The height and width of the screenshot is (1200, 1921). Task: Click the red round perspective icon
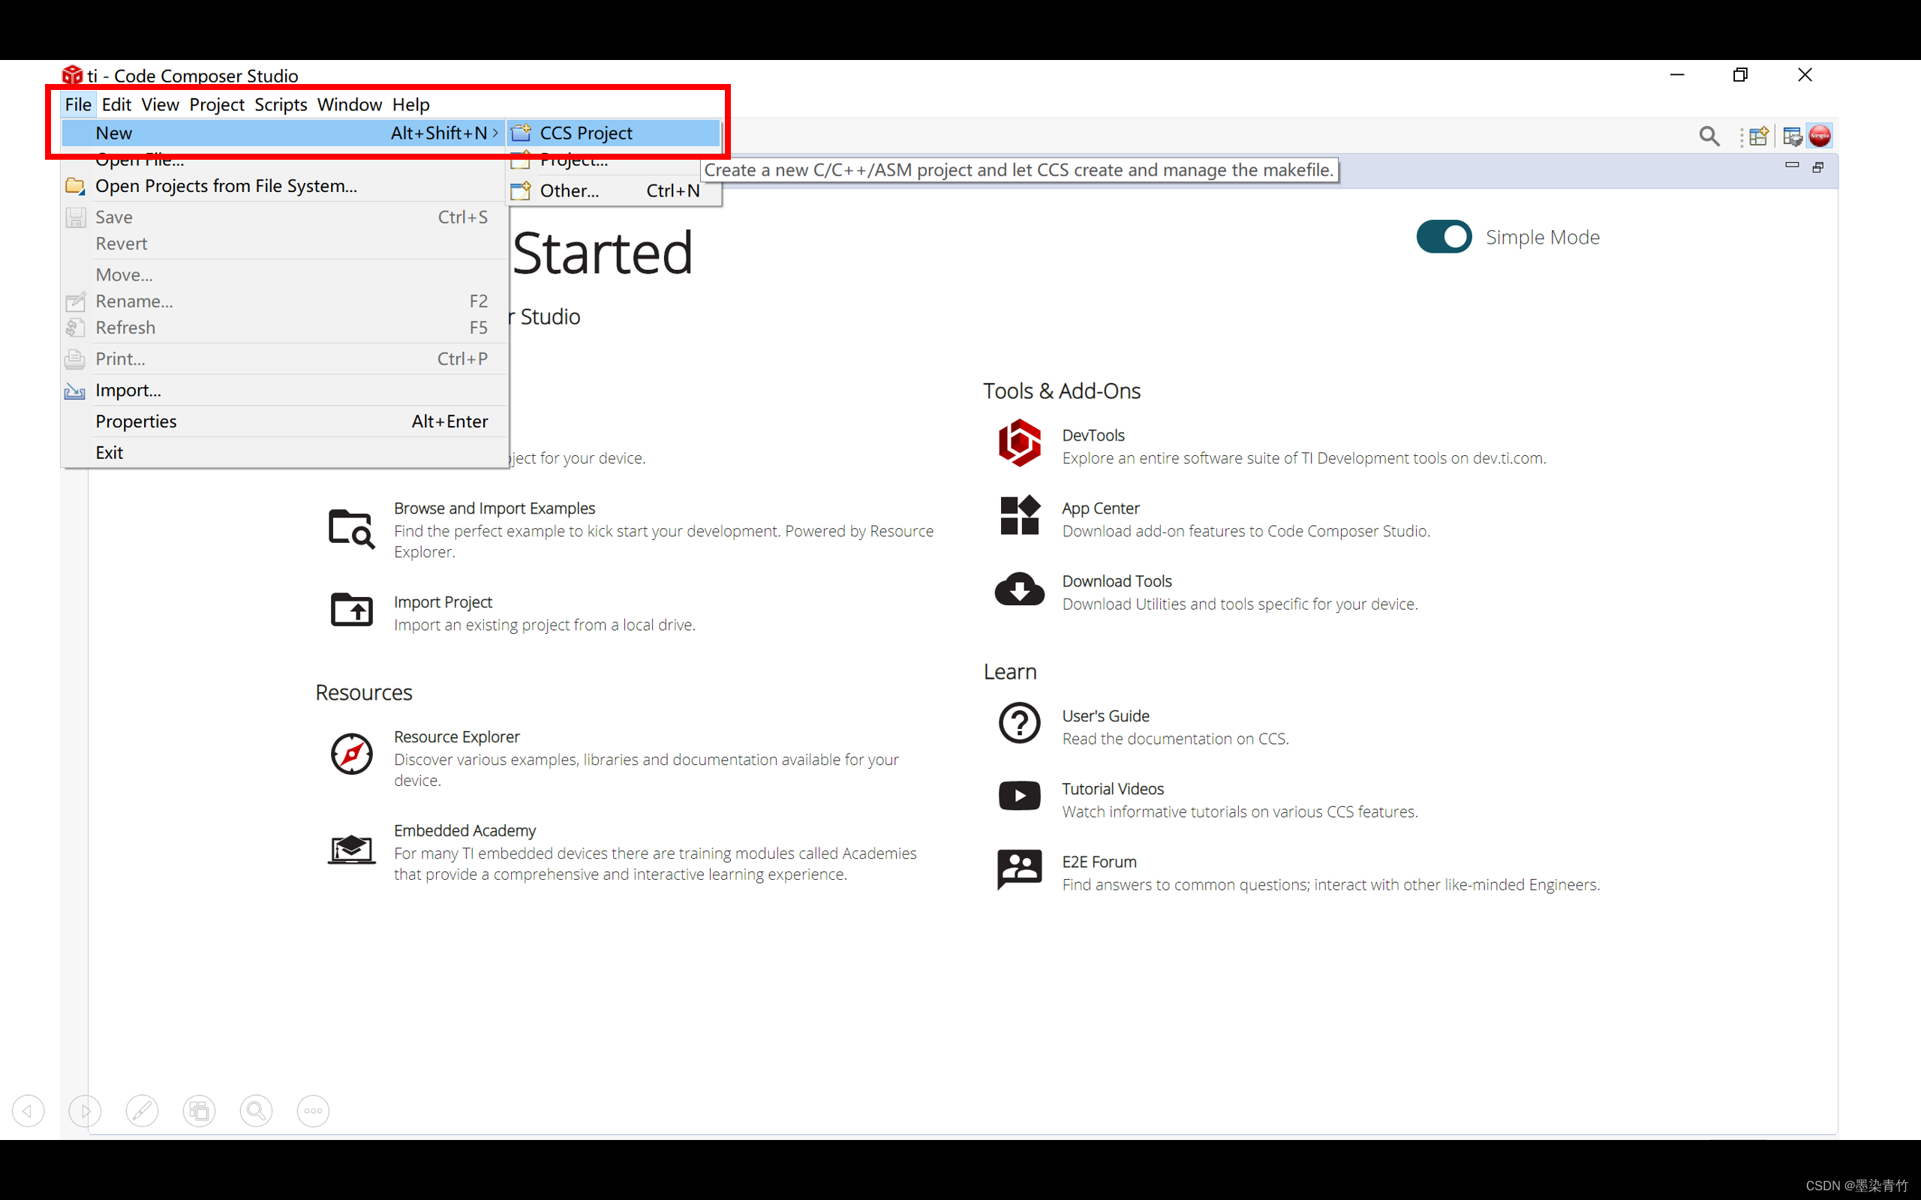(1820, 136)
